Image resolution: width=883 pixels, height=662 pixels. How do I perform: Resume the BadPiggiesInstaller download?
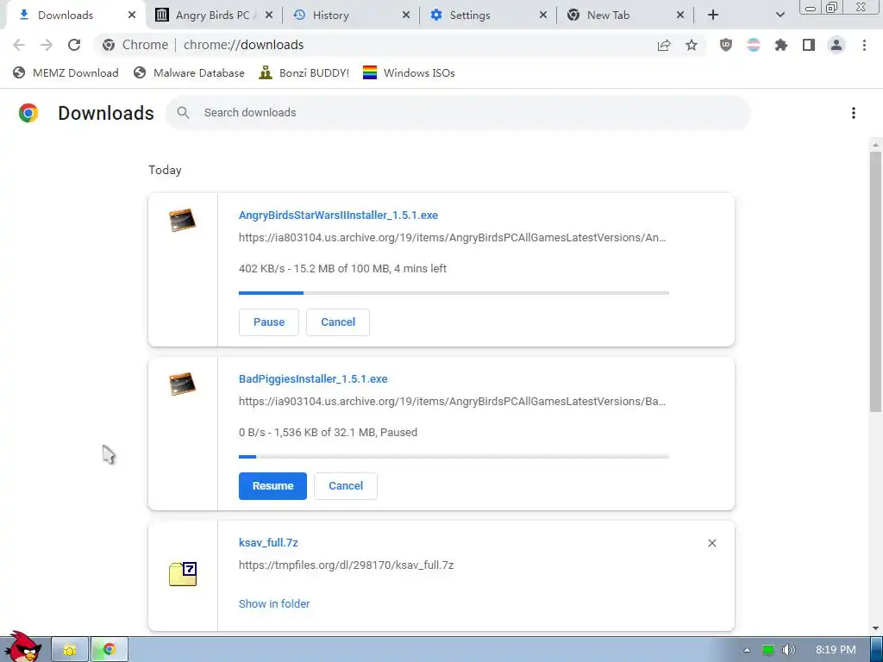tap(272, 486)
